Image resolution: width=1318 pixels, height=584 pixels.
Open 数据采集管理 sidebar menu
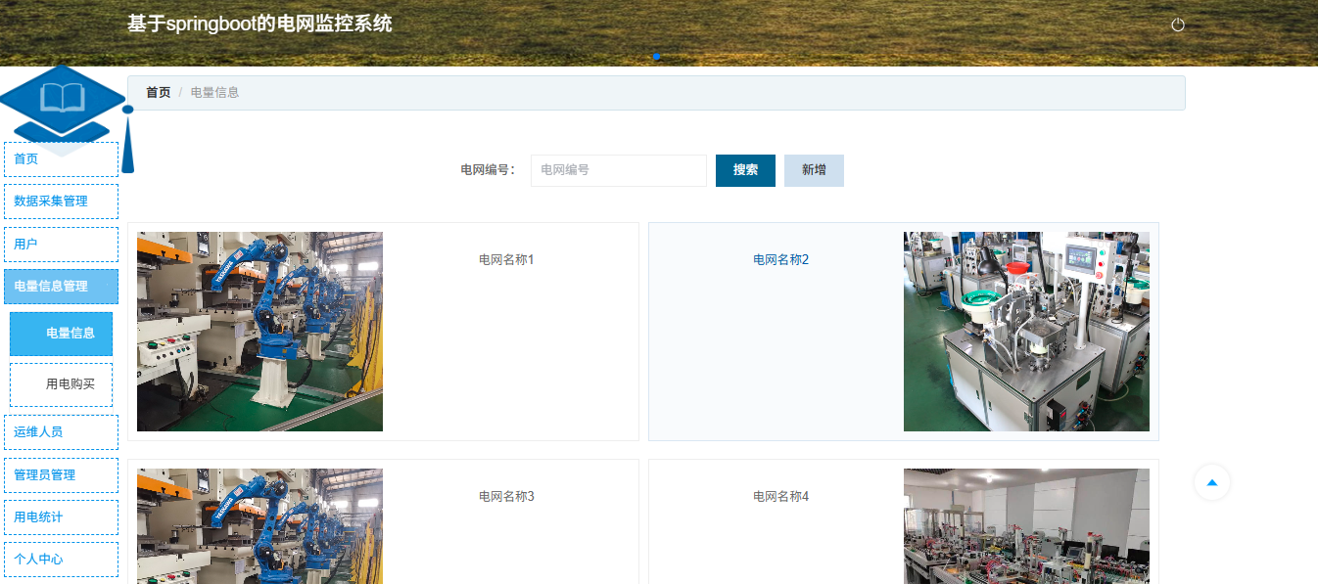tap(61, 202)
